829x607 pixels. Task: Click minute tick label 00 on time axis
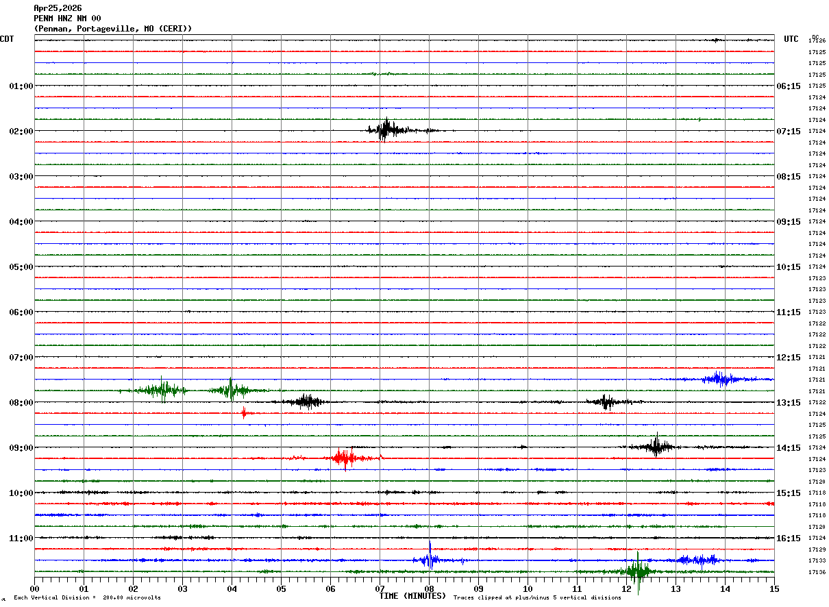34,589
